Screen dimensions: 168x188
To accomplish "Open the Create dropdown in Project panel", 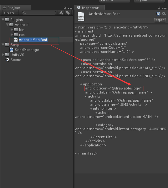I will (11, 13).
